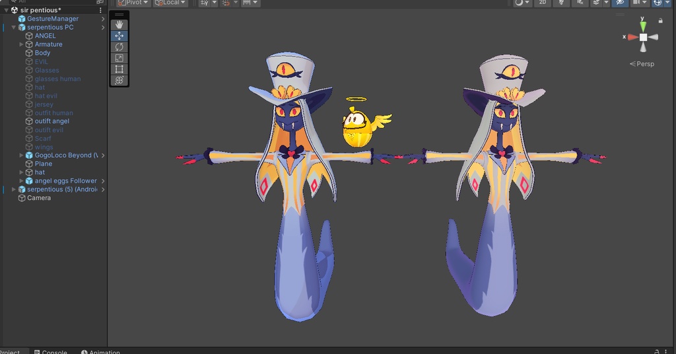This screenshot has height=354, width=676.
Task: Select the Scarf object
Action: (x=43, y=139)
